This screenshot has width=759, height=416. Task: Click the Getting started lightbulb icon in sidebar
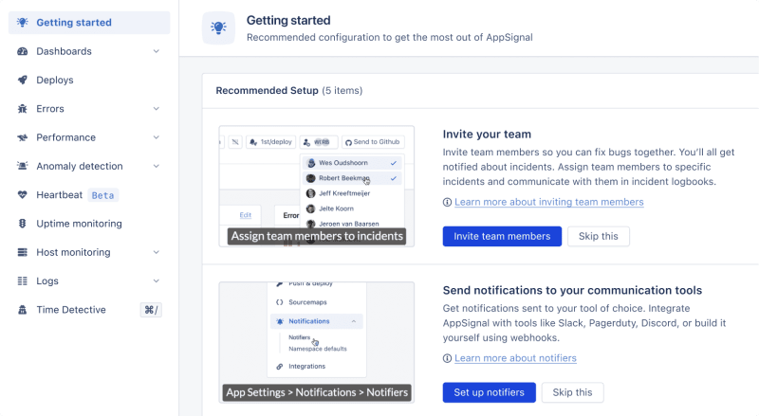pos(23,23)
